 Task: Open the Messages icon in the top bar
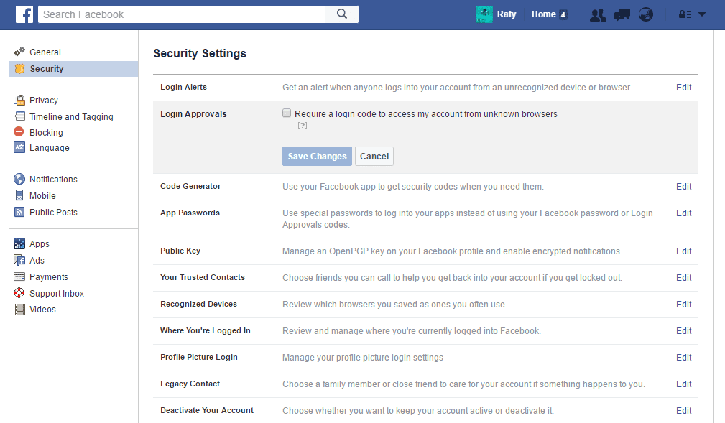621,14
